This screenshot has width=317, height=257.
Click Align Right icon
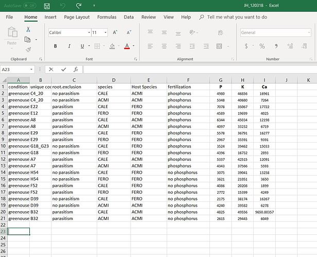pos(178,46)
